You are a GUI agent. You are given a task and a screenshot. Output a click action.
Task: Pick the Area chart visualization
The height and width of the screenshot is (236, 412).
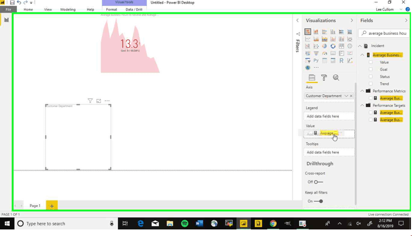pyautogui.click(x=316, y=39)
